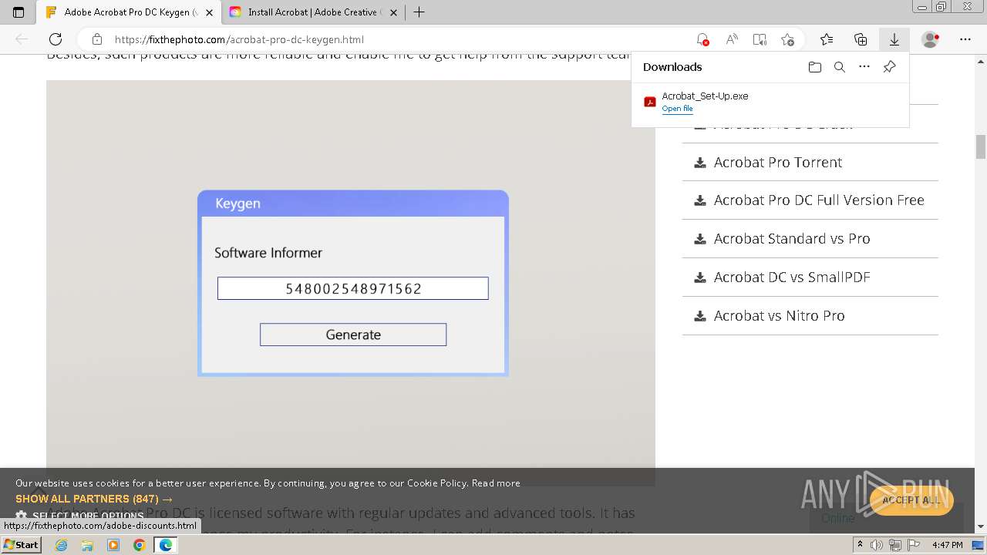This screenshot has height=555, width=987.
Task: Open Select More Options cookie settings
Action: pyautogui.click(x=79, y=516)
